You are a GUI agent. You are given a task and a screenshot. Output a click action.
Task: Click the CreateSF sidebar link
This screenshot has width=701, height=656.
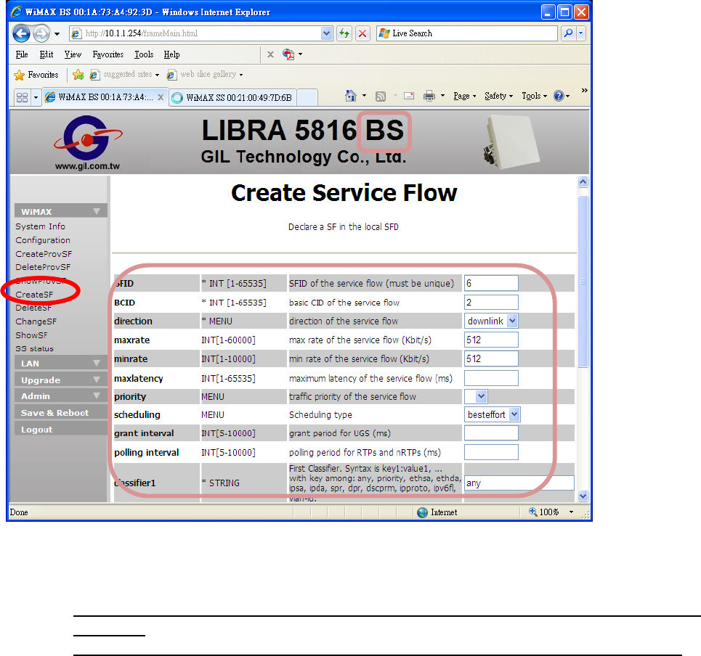coord(34,295)
